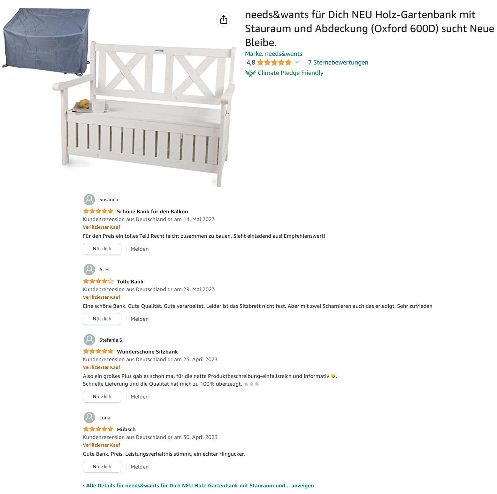Viewport: 497px width, 494px height.
Task: Expand the rating breakdown chevron
Action: pos(297,62)
